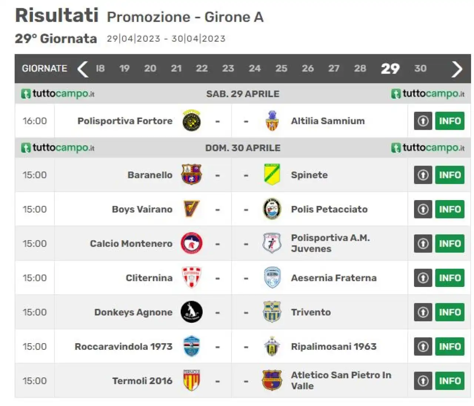The width and height of the screenshot is (474, 406).
Task: Open INFO for Polisportiva Fortore match
Action: (x=450, y=121)
